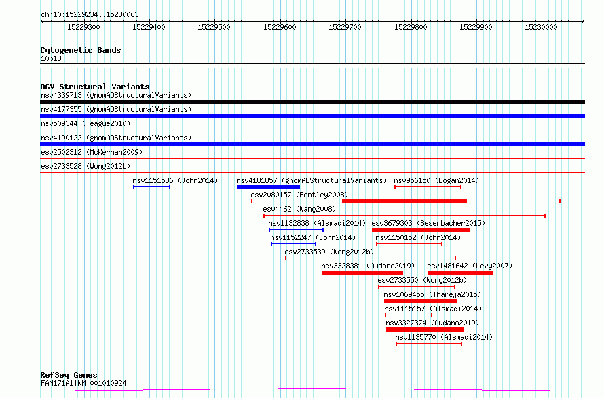Click nsv3328381 (Audano2019) label text
604x398 pixels.
[x=368, y=266]
